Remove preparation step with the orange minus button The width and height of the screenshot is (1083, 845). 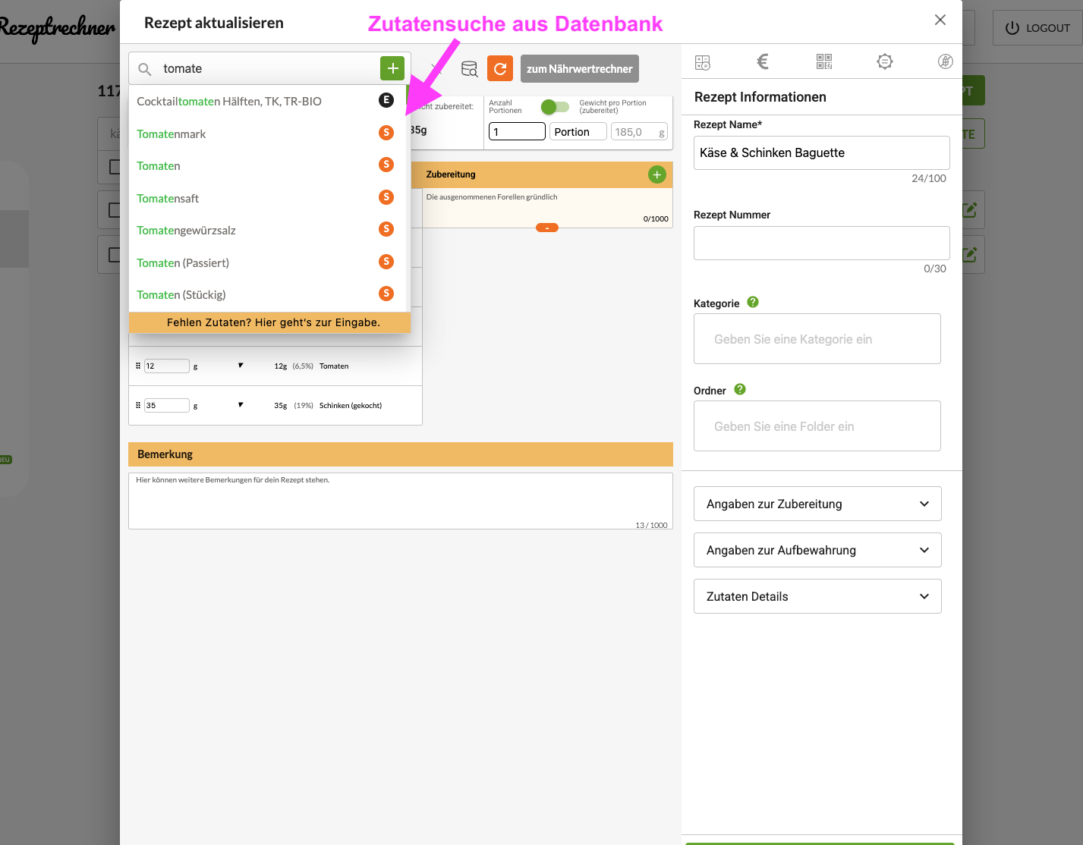[x=546, y=228]
